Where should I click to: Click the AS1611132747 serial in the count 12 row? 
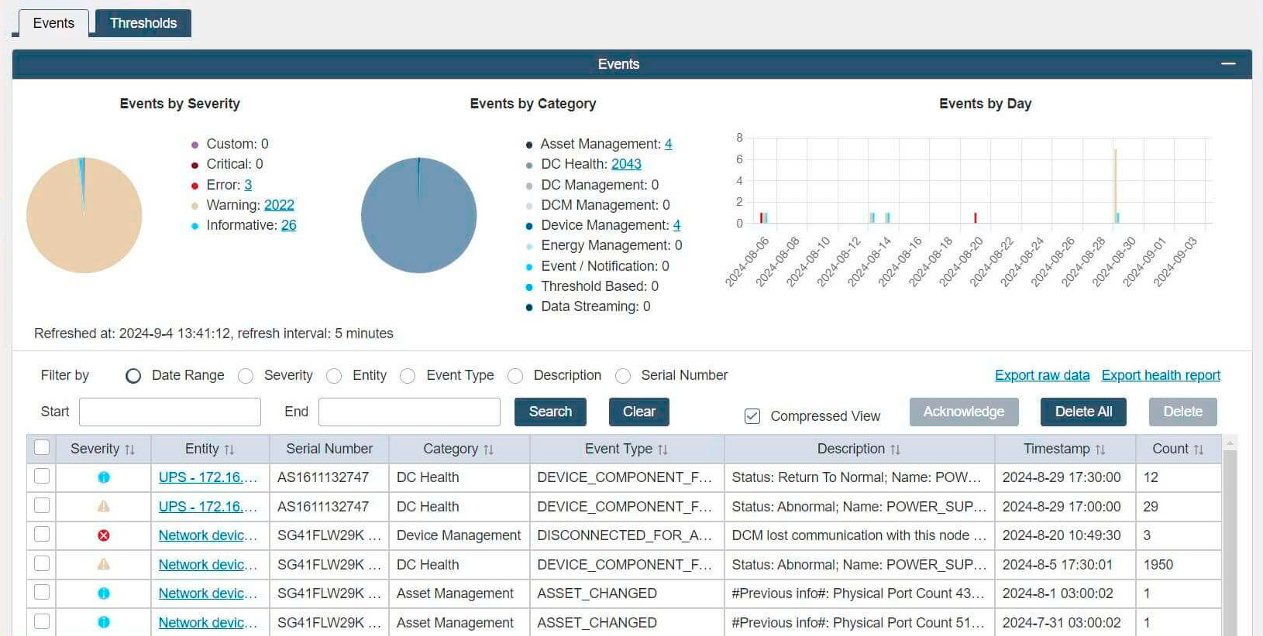[x=323, y=477]
